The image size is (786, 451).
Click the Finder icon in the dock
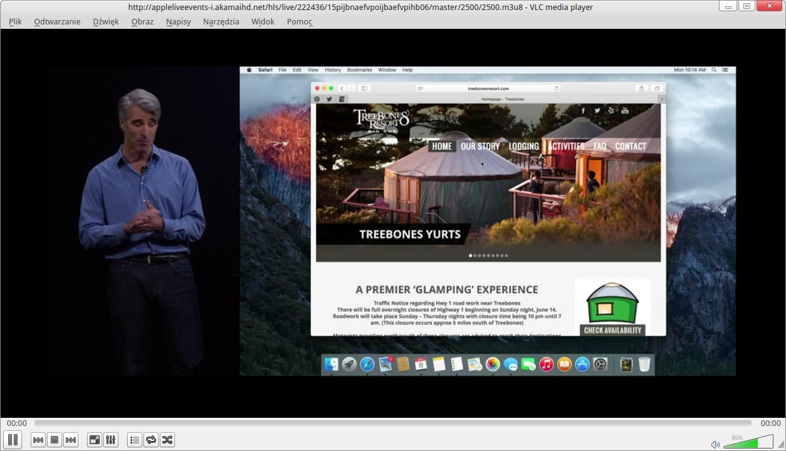click(x=332, y=364)
